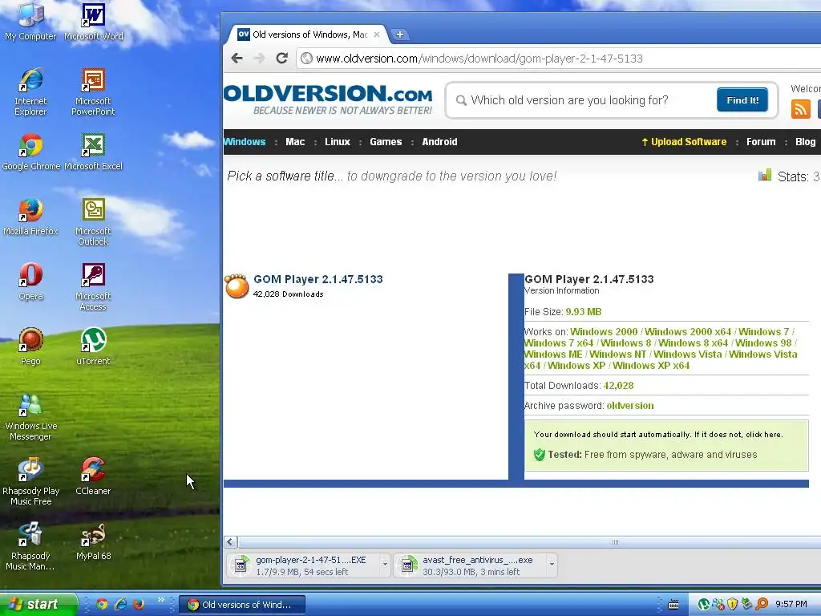The height and width of the screenshot is (616, 821).
Task: Open the Internet Explorer desktop icon
Action: [x=30, y=91]
